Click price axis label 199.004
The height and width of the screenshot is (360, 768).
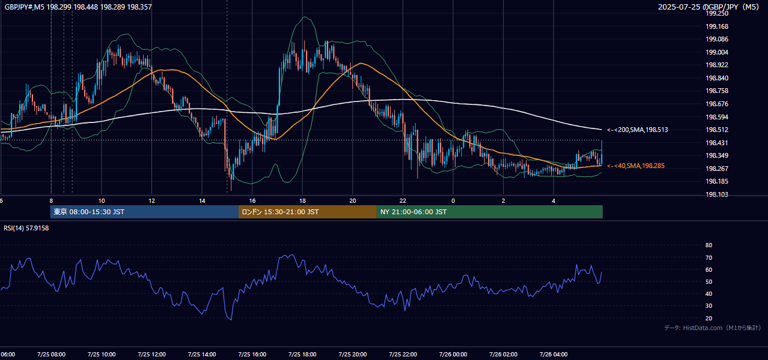point(716,52)
